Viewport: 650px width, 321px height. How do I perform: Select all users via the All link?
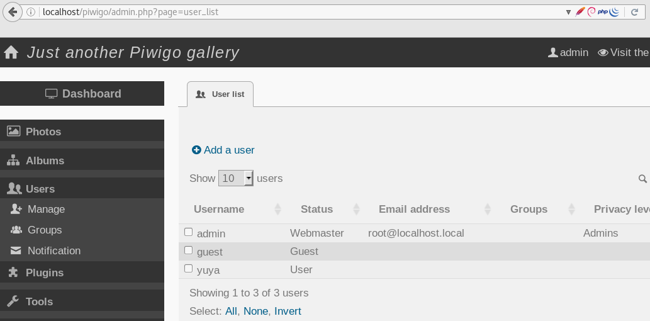pyautogui.click(x=231, y=311)
